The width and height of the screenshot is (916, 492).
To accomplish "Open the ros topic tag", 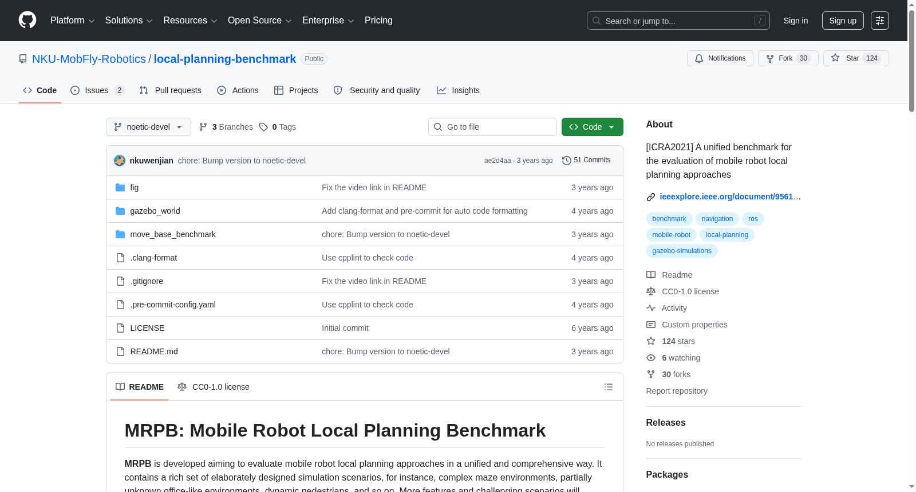I will 753,219.
